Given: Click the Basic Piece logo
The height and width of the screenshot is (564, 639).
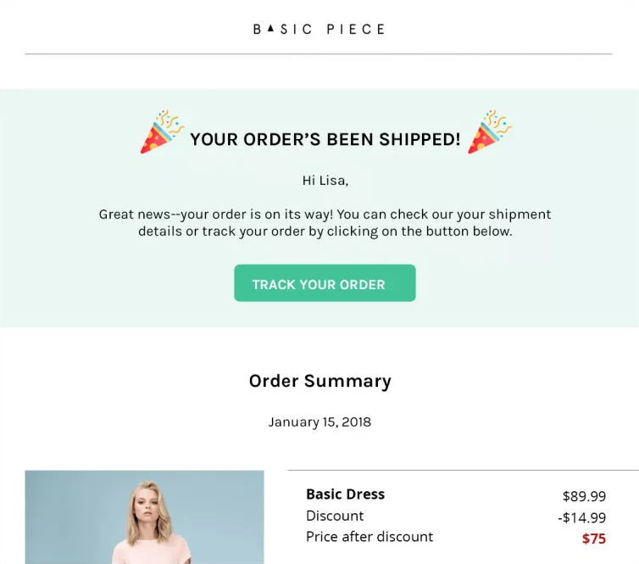Looking at the screenshot, I should pos(319,29).
